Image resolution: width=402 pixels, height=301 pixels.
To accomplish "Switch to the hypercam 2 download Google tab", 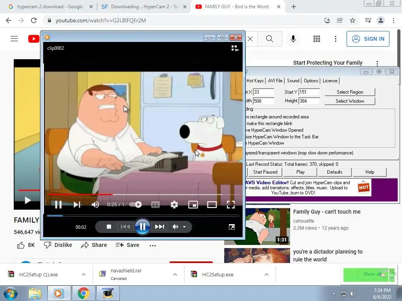I will [x=50, y=7].
